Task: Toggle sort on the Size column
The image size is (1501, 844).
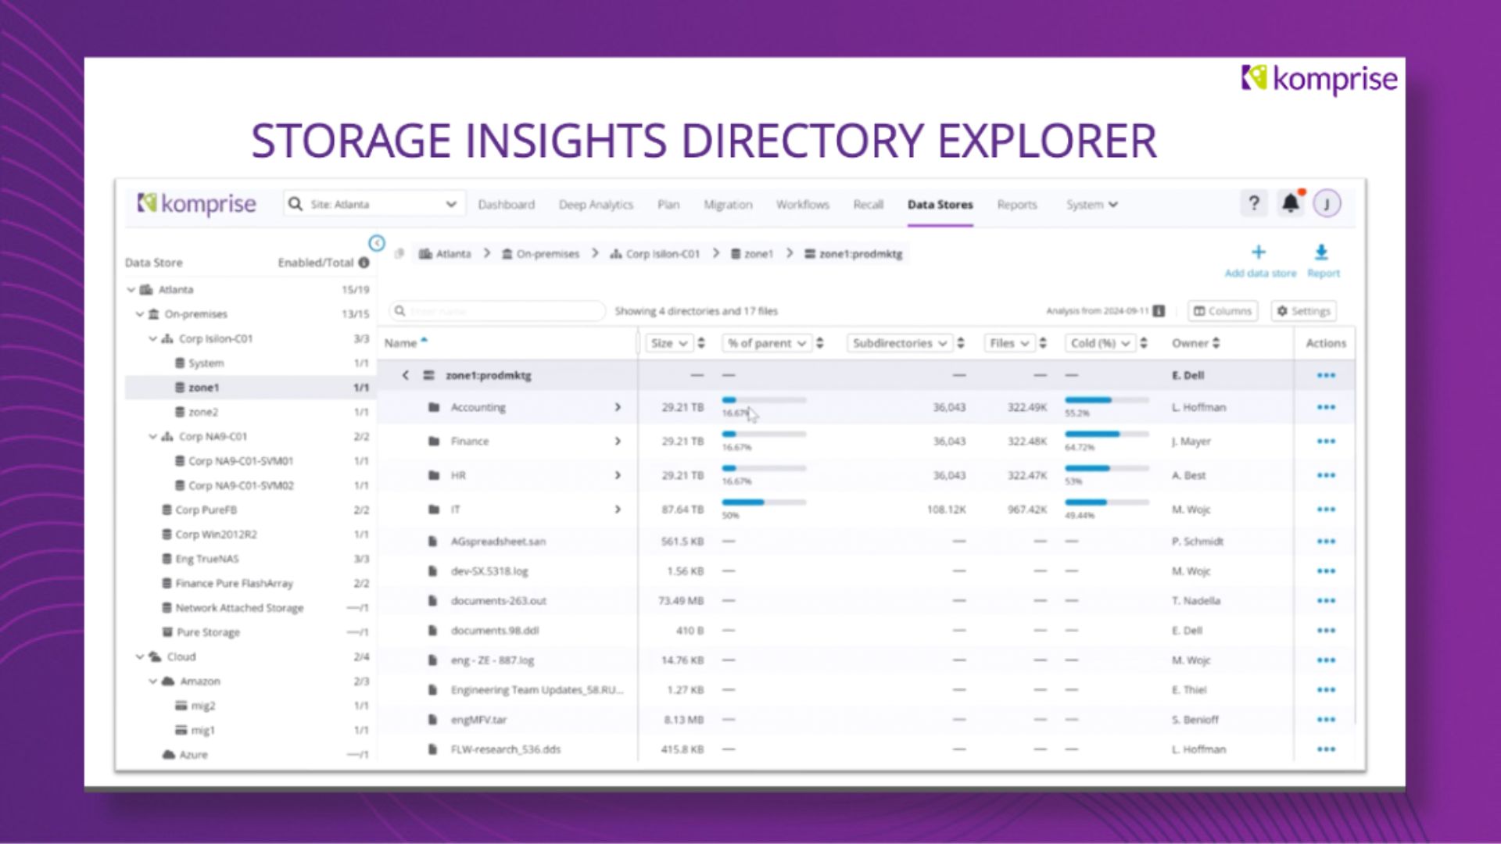Action: tap(701, 343)
